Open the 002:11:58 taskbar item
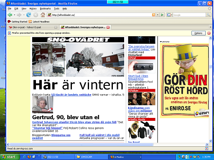214x160 pixels. (x=58, y=157)
